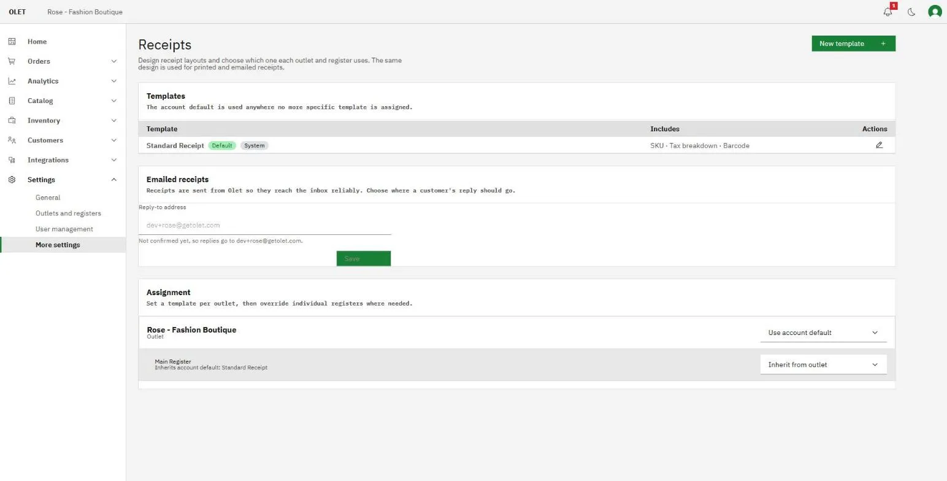Viewport: 947px width, 481px height.
Task: Click the Orders cart icon
Action: (12, 61)
